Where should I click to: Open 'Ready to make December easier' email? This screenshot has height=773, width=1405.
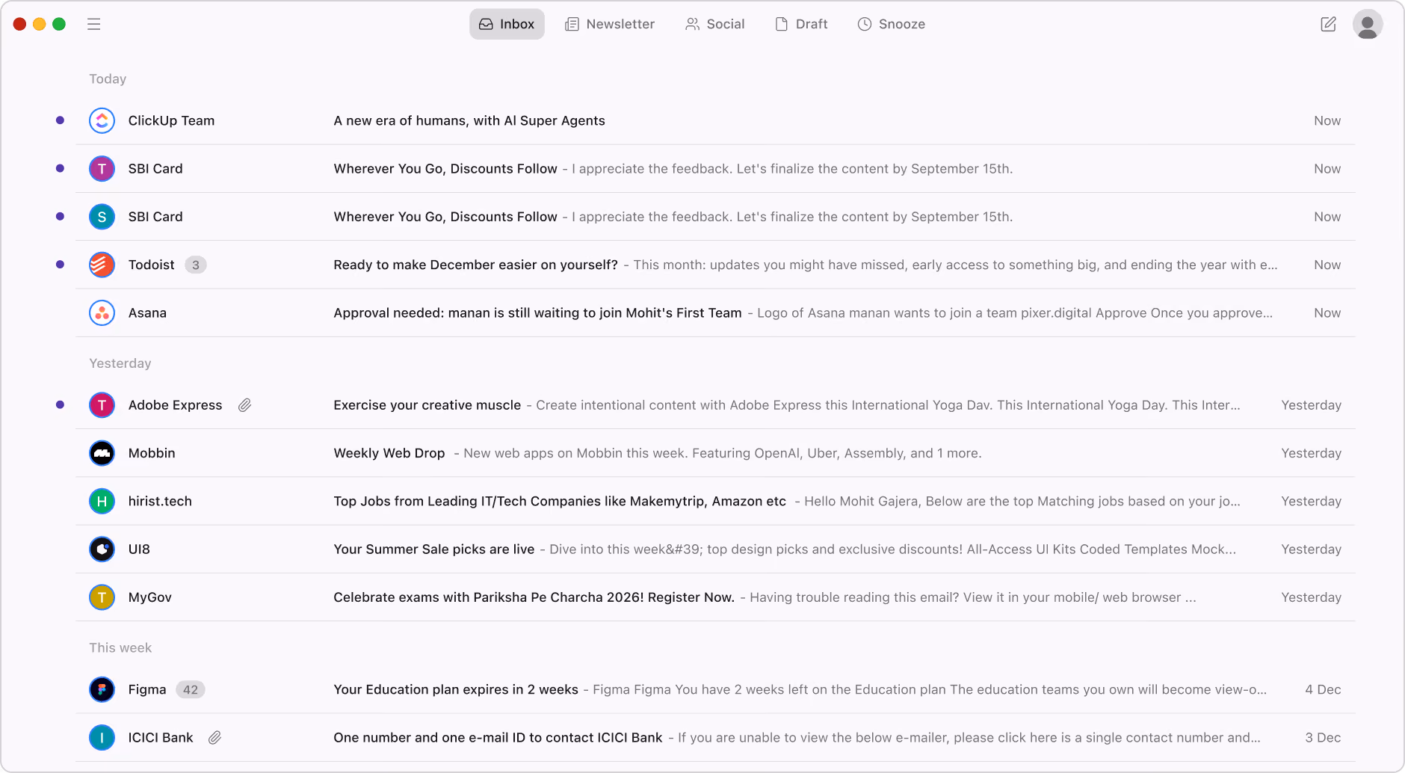pyautogui.click(x=476, y=265)
